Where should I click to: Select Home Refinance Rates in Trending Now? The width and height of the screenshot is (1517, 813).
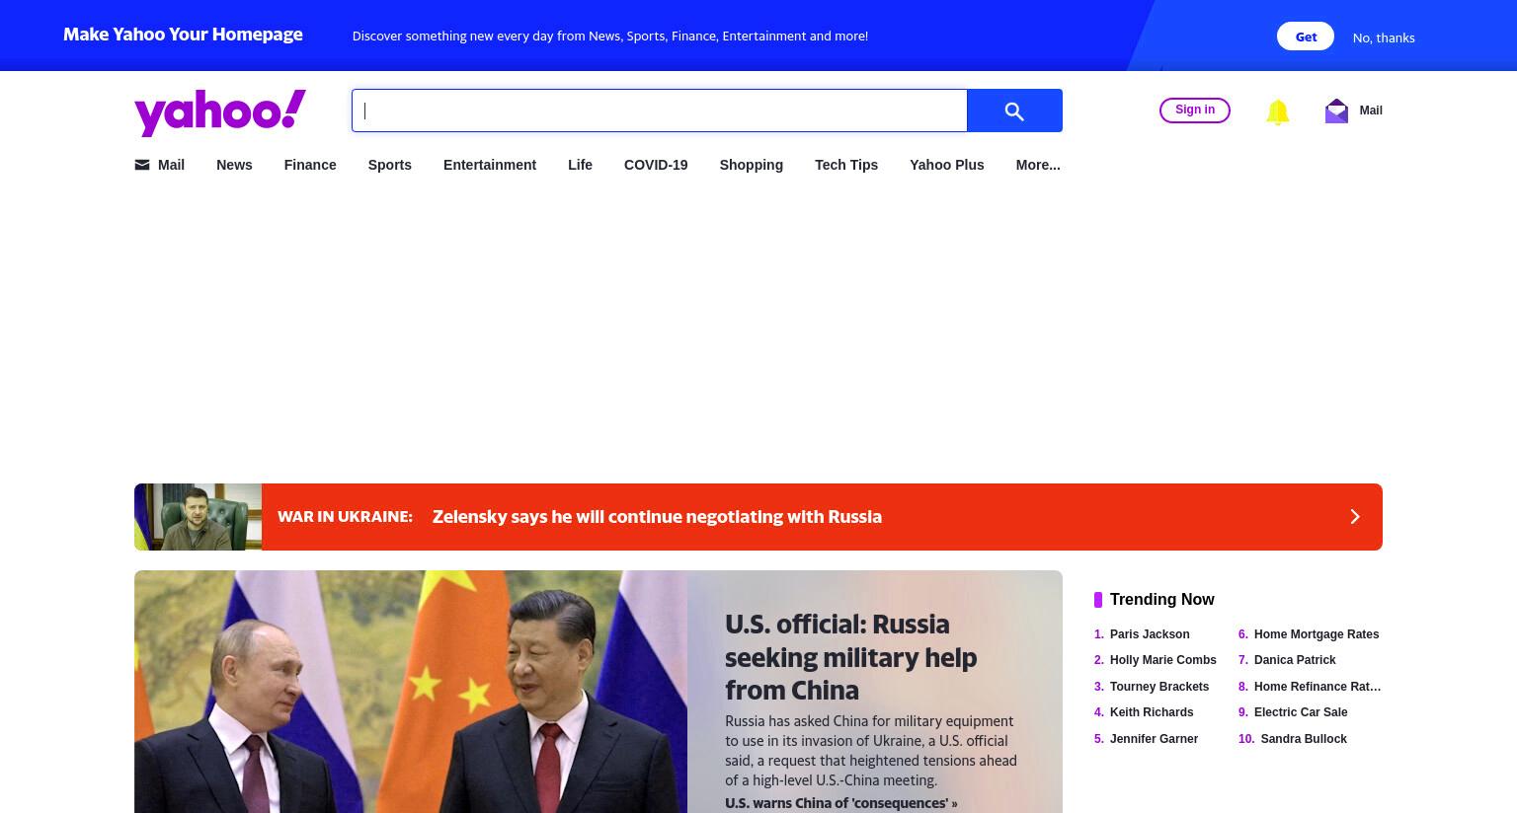[1317, 687]
